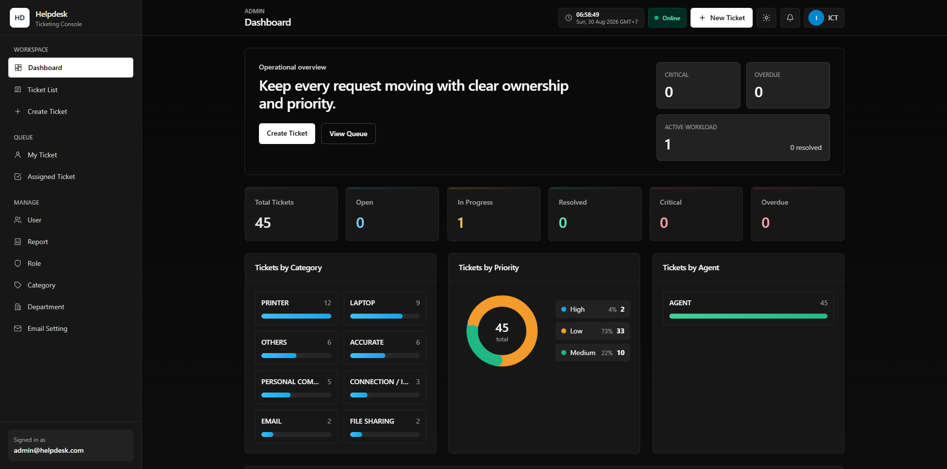Screen dimensions: 947x469
Task: Click the Category tag icon
Action: pyautogui.click(x=18, y=285)
